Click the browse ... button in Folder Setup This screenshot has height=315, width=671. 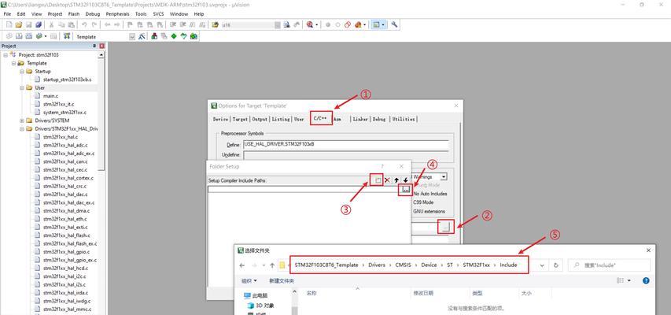[x=405, y=190]
